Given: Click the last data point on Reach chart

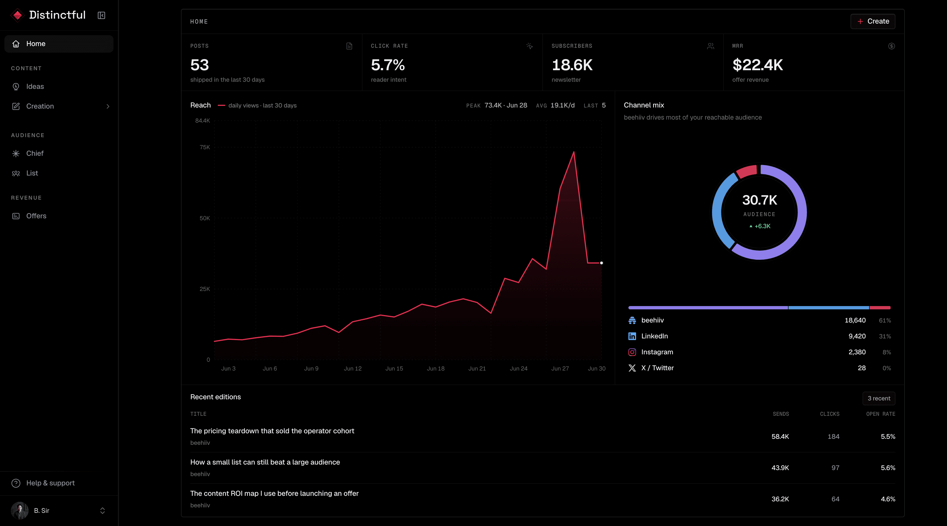Looking at the screenshot, I should (x=602, y=263).
